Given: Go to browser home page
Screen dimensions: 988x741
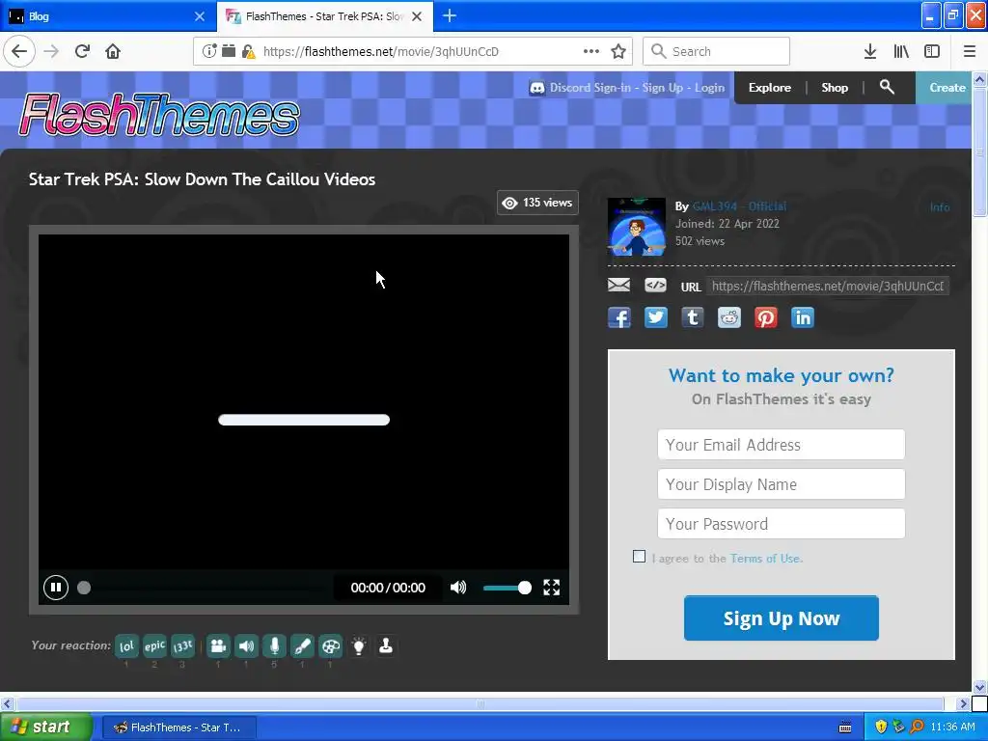Looking at the screenshot, I should (113, 51).
